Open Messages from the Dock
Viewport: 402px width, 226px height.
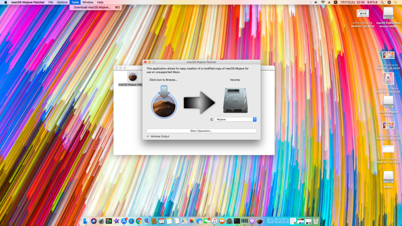[x=199, y=221]
